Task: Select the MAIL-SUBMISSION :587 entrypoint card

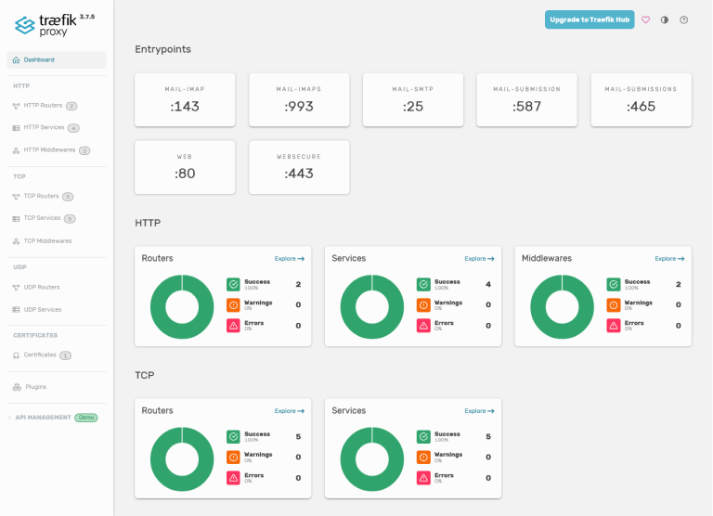Action: point(526,99)
